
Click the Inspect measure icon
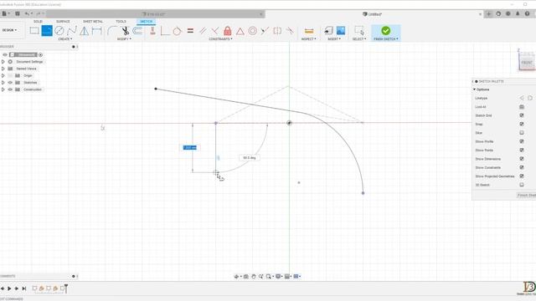309,31
